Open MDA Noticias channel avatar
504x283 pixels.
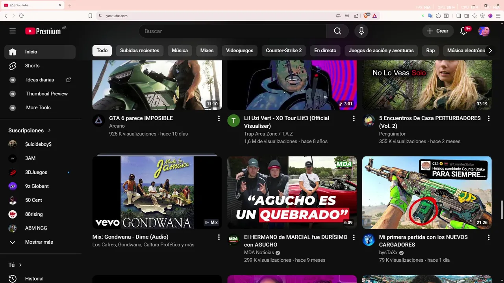pyautogui.click(x=233, y=240)
